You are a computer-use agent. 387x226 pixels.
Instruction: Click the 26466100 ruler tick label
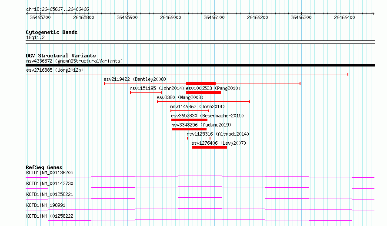coord(214,17)
